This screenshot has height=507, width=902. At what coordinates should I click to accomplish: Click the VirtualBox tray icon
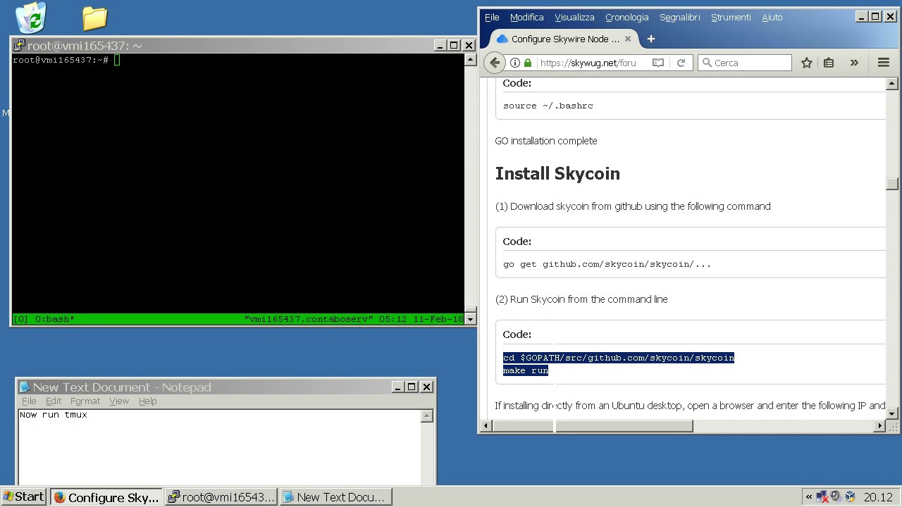click(x=851, y=496)
